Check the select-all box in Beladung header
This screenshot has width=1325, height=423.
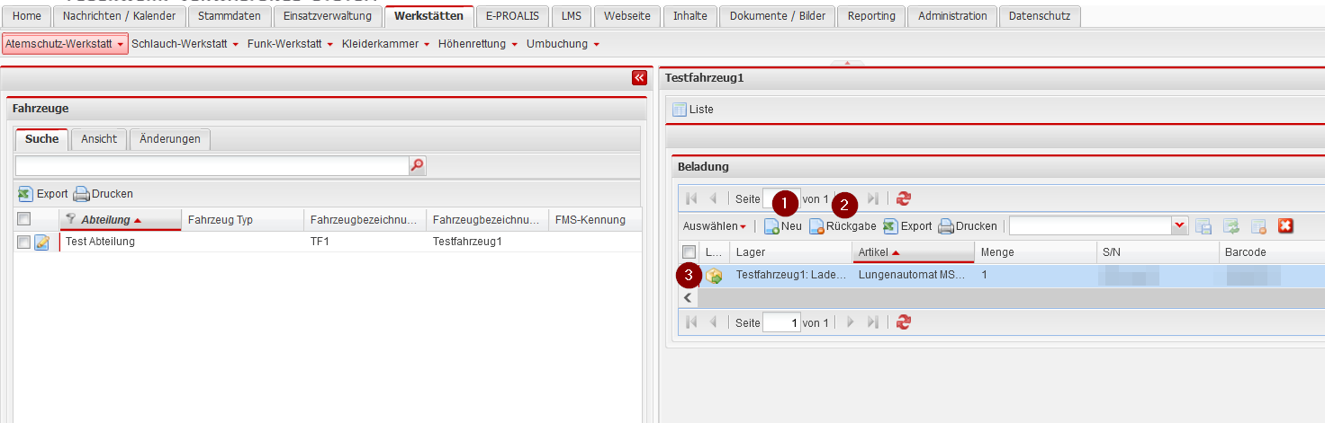(x=689, y=252)
